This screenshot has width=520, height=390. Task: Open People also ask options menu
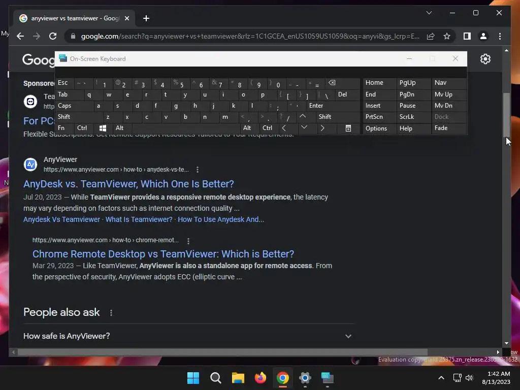[111, 313]
